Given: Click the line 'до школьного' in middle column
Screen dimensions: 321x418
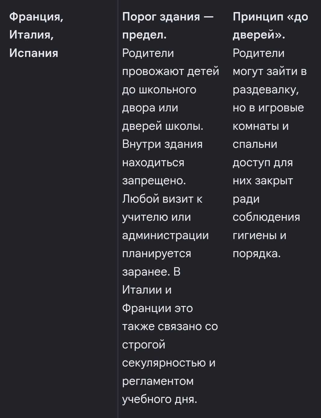Looking at the screenshot, I should [x=159, y=90].
